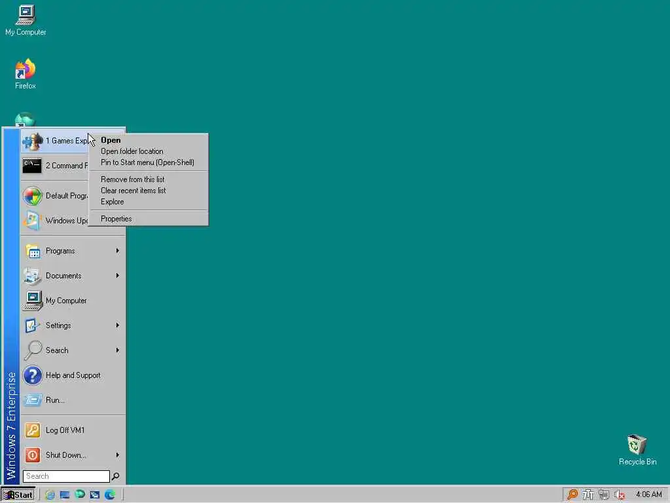Click the network tray icon
The width and height of the screenshot is (670, 503).
tap(604, 495)
